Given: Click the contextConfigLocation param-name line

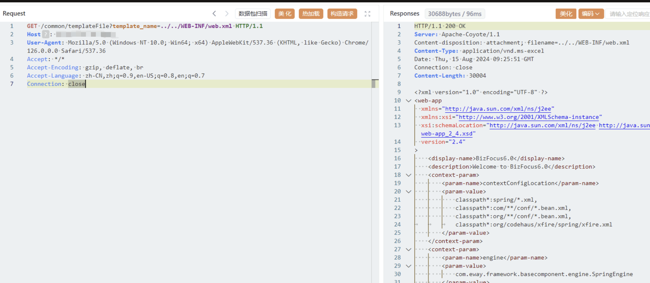Looking at the screenshot, I should click(x=520, y=183).
